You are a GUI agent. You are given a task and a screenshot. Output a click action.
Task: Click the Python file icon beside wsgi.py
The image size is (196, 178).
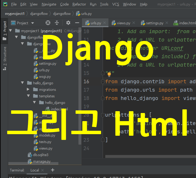[36, 77]
